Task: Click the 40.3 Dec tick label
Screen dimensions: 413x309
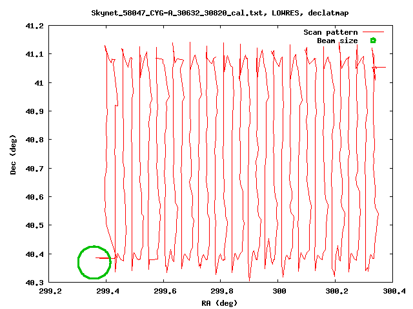Action: point(34,283)
